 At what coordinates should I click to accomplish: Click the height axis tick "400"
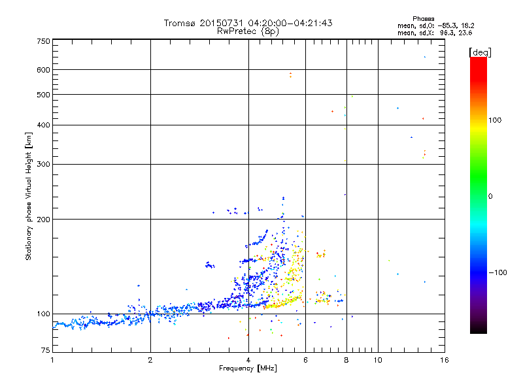click(43, 125)
